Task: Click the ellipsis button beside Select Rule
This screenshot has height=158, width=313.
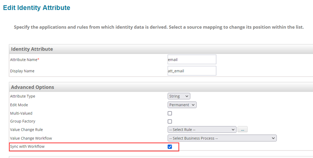Action: coord(243,129)
